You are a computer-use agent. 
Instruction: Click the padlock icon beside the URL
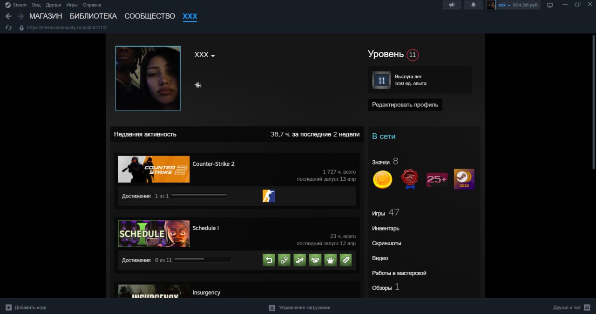21,27
